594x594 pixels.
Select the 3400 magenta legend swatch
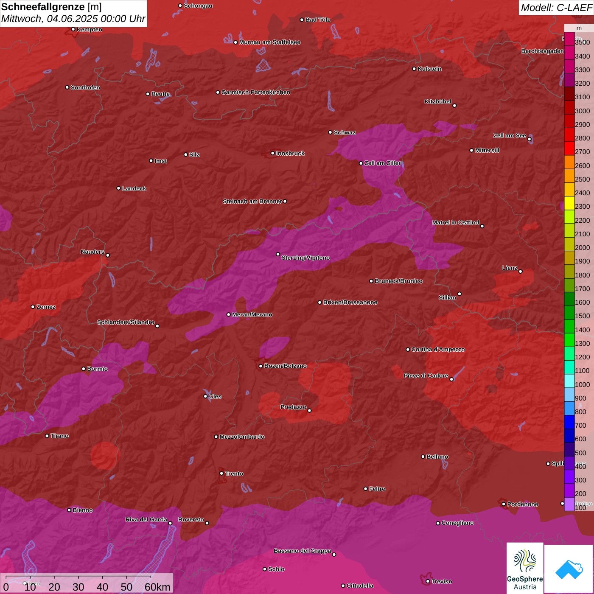[x=569, y=53]
